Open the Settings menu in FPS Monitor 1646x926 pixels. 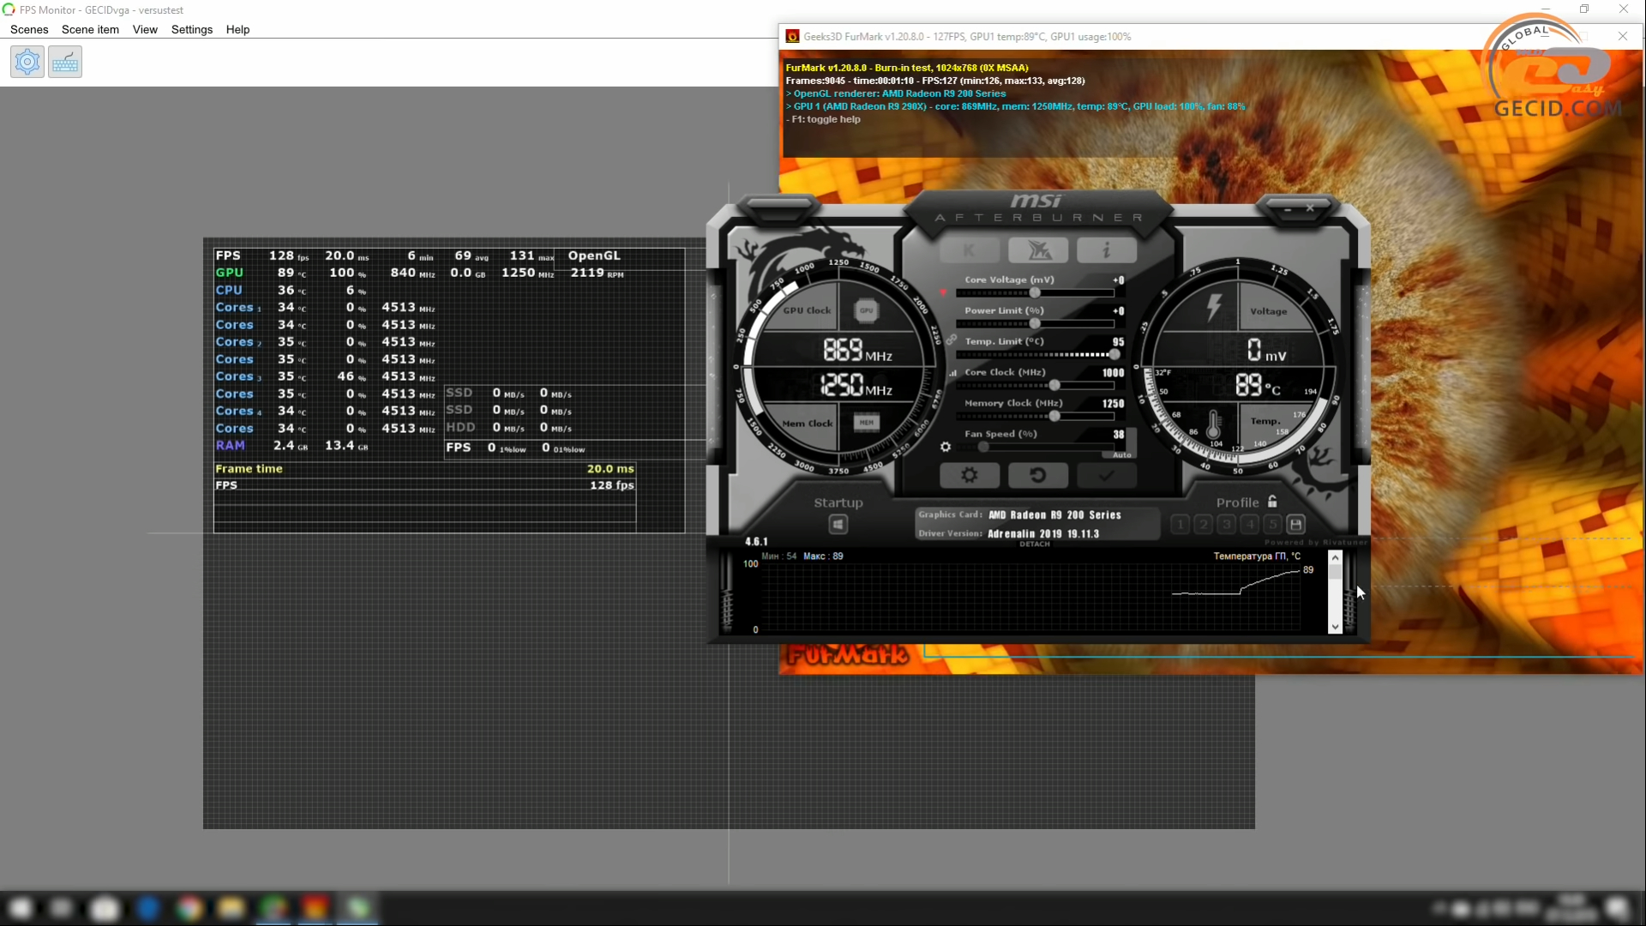coord(192,29)
